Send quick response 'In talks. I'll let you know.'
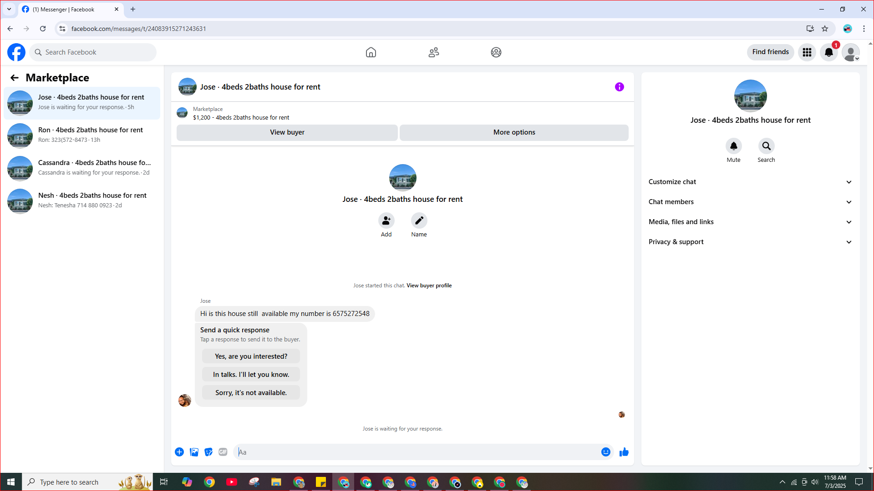 [251, 375]
